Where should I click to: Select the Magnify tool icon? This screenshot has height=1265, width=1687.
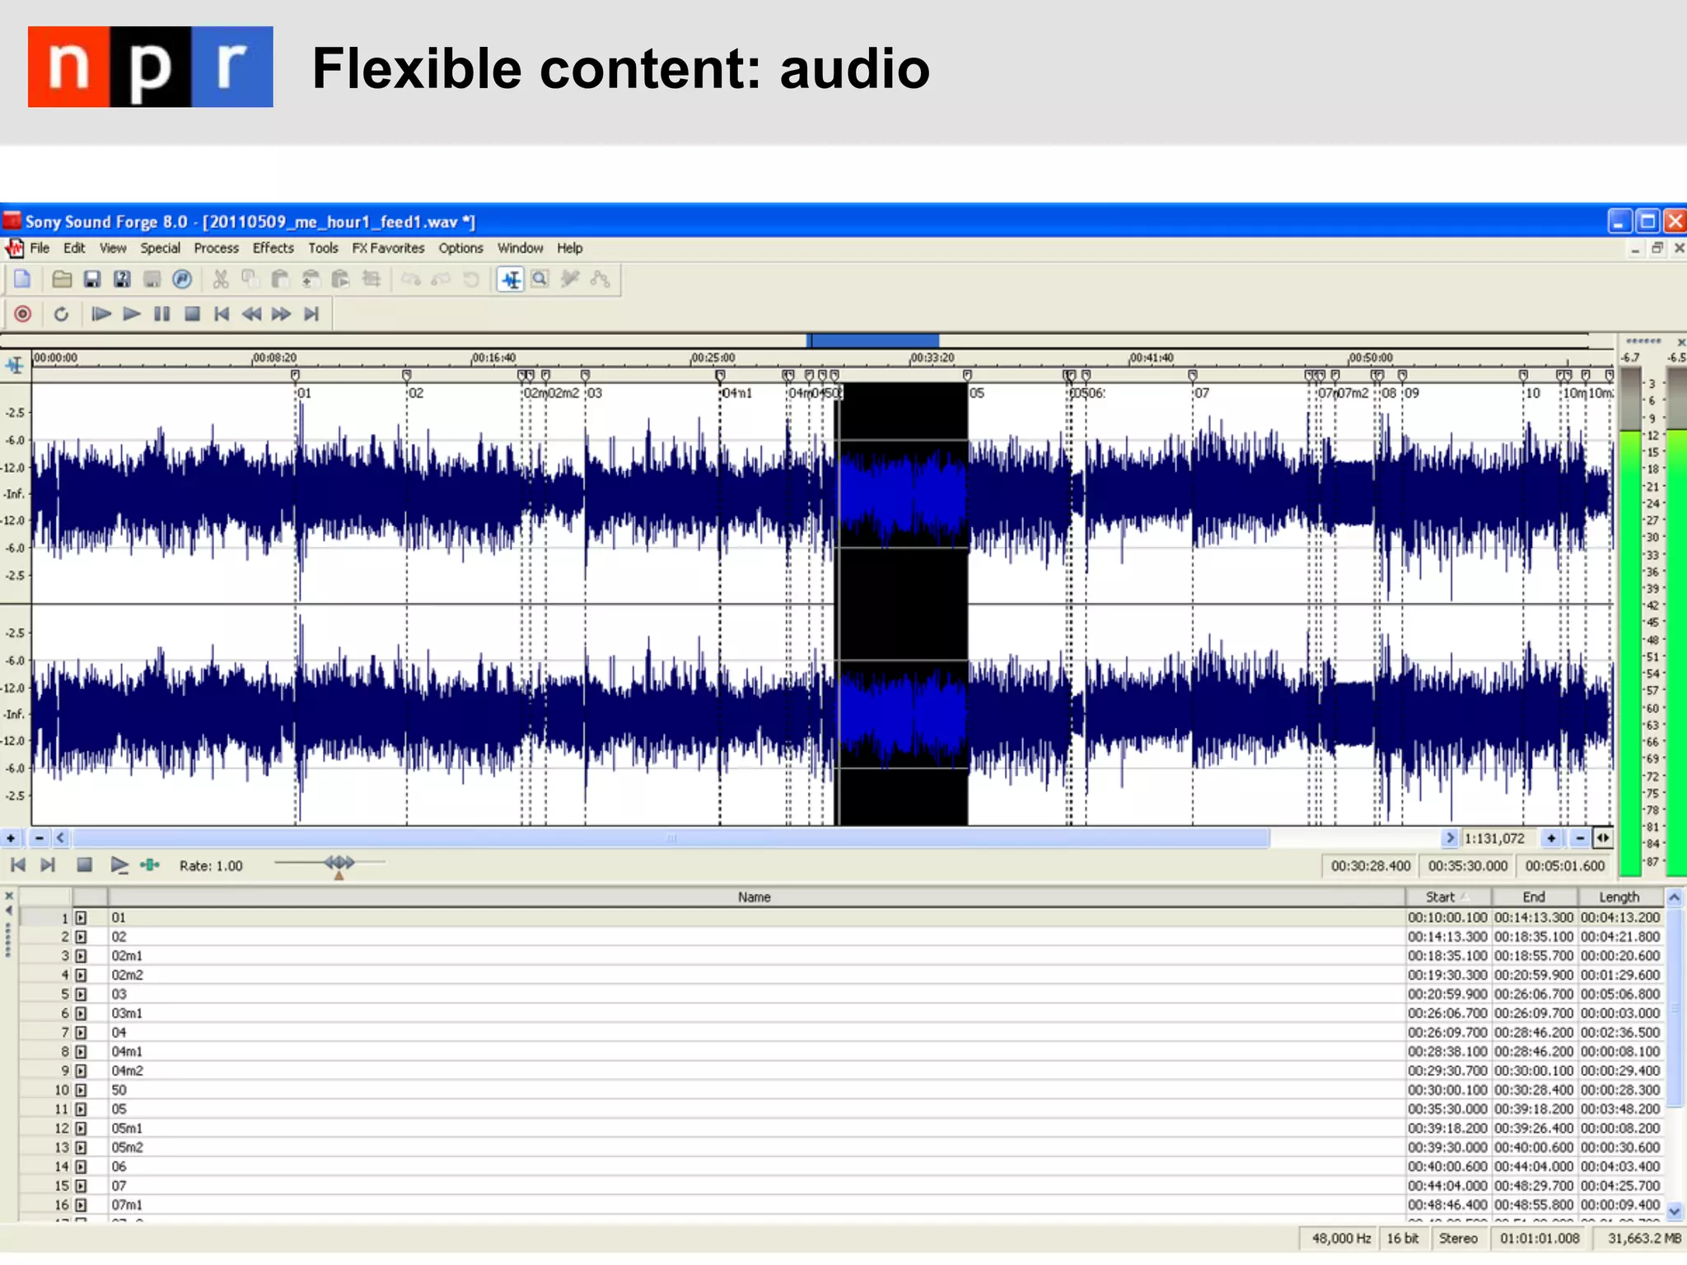[540, 279]
